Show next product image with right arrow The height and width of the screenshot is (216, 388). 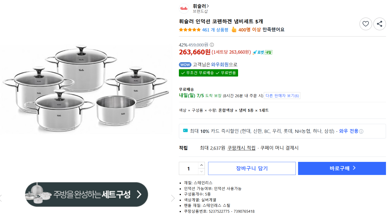click(173, 198)
